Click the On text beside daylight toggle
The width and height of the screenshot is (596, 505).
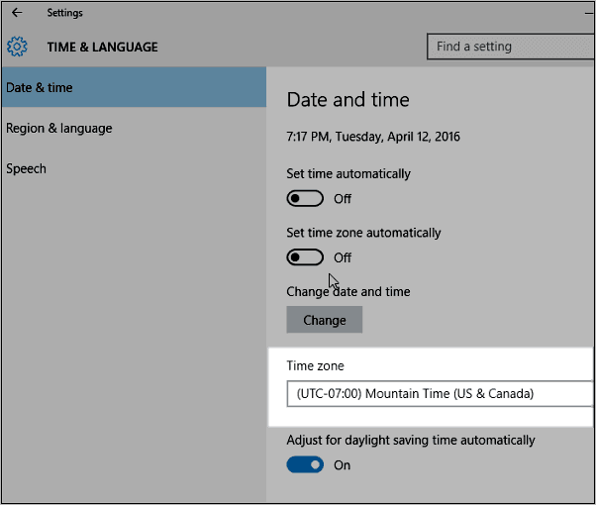343,465
